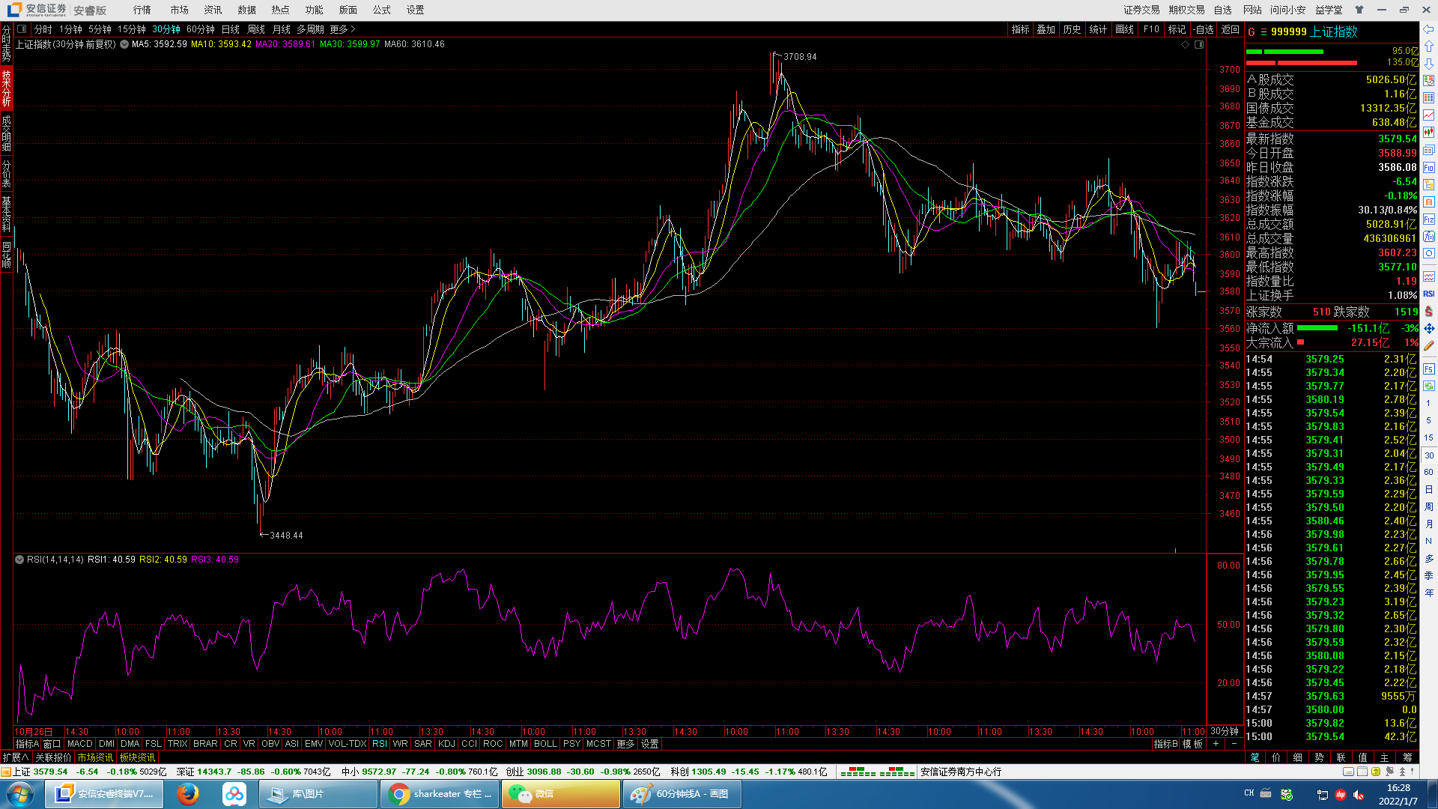Select the 笔 tick tab in quote panel
Screen dimensions: 1438x809
(1255, 757)
